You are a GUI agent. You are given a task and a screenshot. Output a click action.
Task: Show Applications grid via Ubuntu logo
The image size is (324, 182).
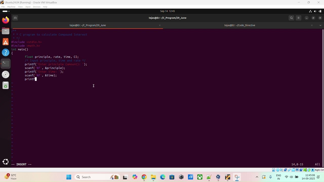click(x=6, y=162)
